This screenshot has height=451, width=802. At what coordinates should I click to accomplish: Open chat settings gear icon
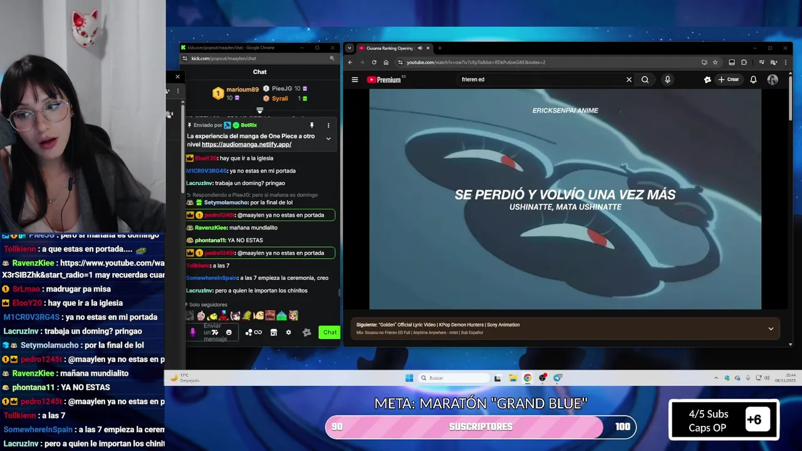pyautogui.click(x=288, y=333)
